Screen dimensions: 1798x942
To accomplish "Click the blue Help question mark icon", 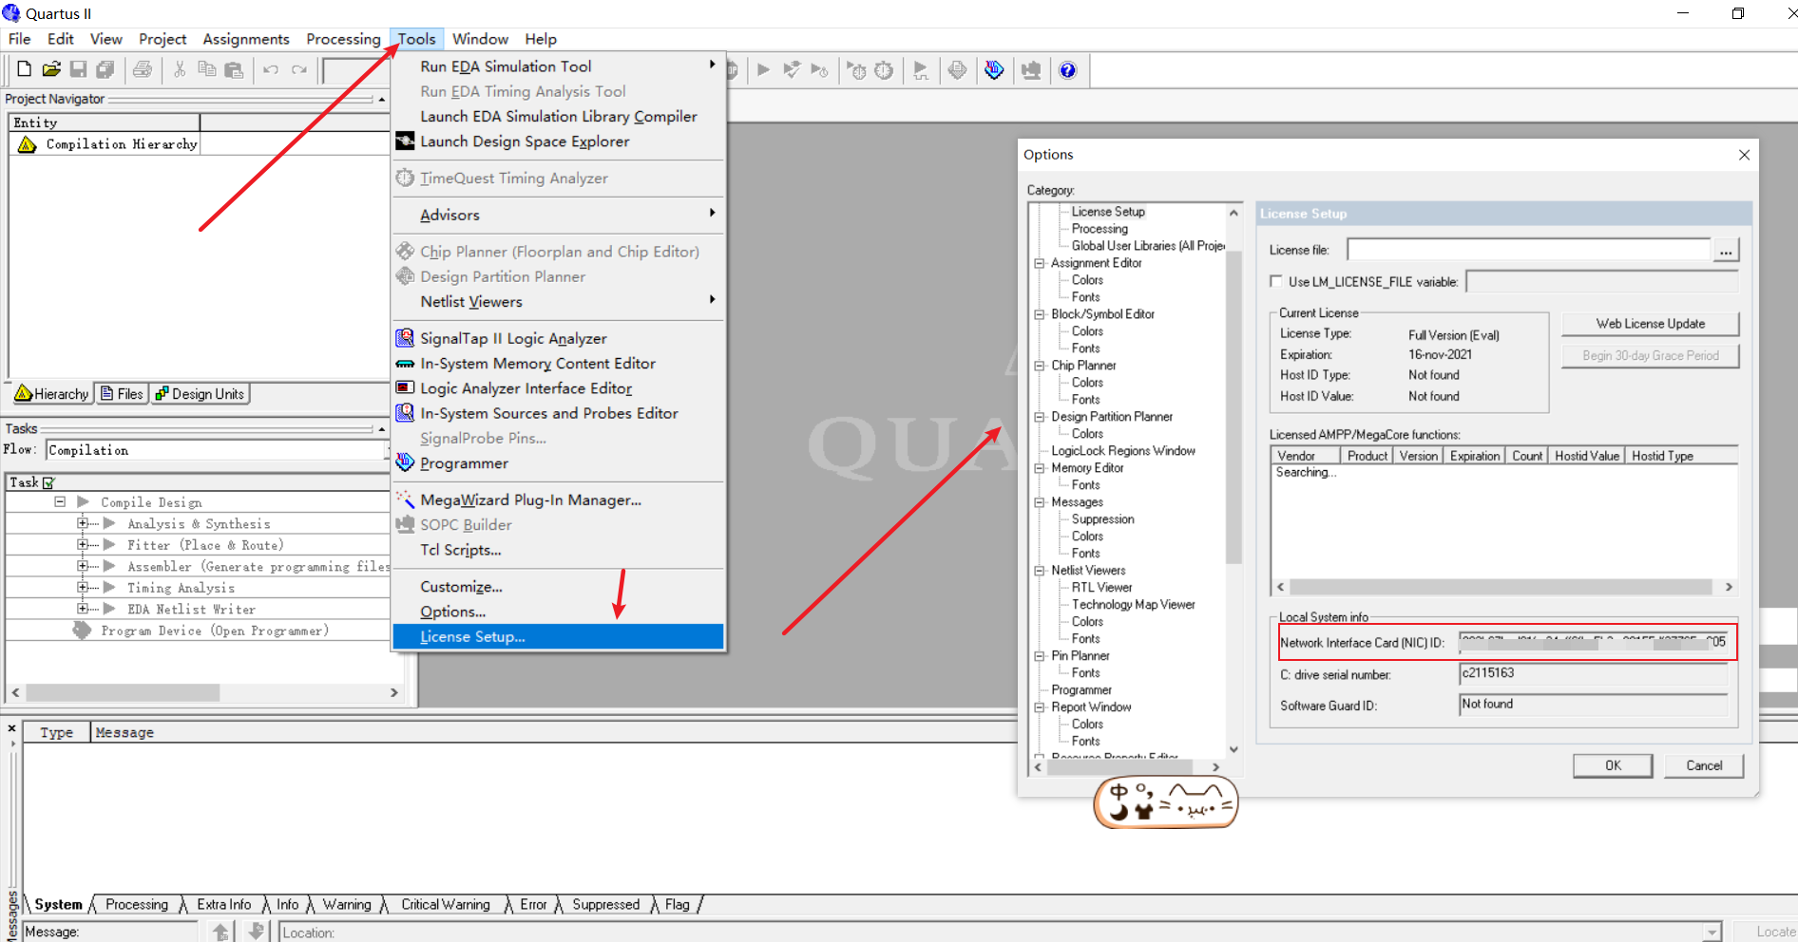I will tap(1068, 70).
